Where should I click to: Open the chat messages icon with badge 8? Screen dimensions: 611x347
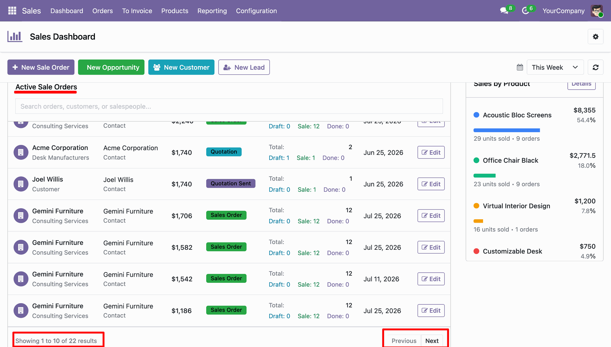click(504, 11)
